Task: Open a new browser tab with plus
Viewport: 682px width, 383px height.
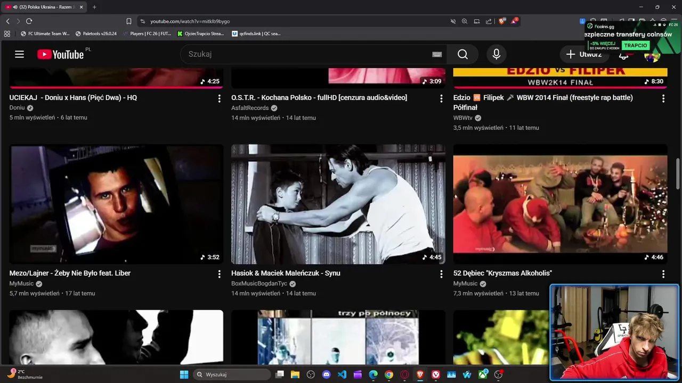Action: click(94, 7)
